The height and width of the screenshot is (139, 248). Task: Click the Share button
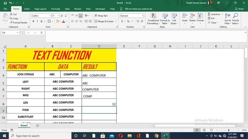tap(239, 9)
